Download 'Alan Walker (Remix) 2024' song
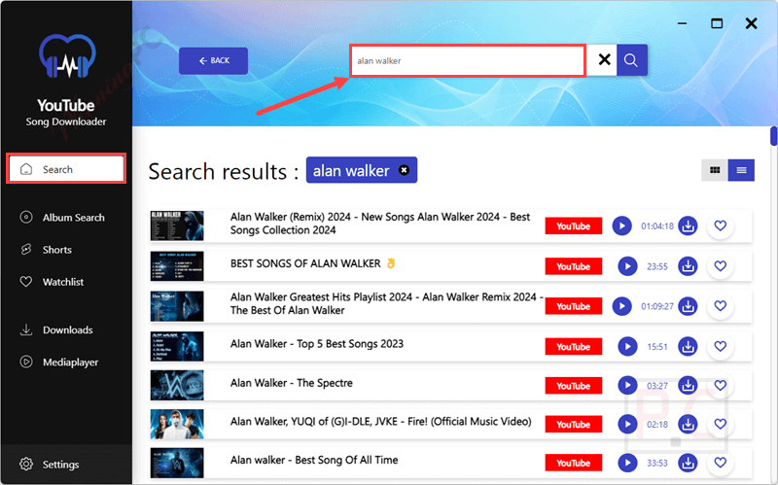The height and width of the screenshot is (485, 778). tap(688, 226)
